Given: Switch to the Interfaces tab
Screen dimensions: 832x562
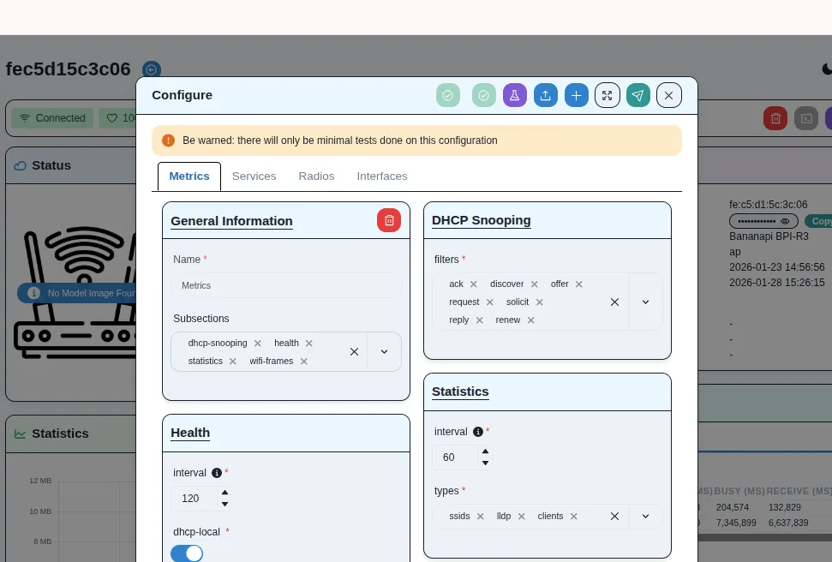Looking at the screenshot, I should (x=382, y=176).
